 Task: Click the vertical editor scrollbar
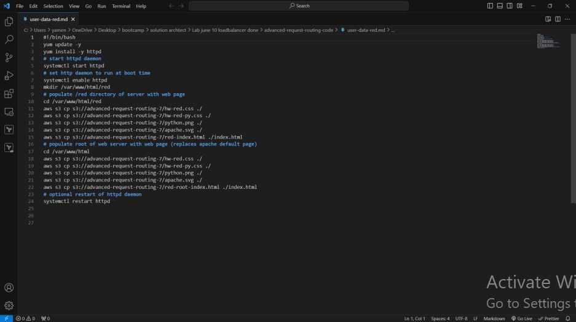pyautogui.click(x=573, y=118)
